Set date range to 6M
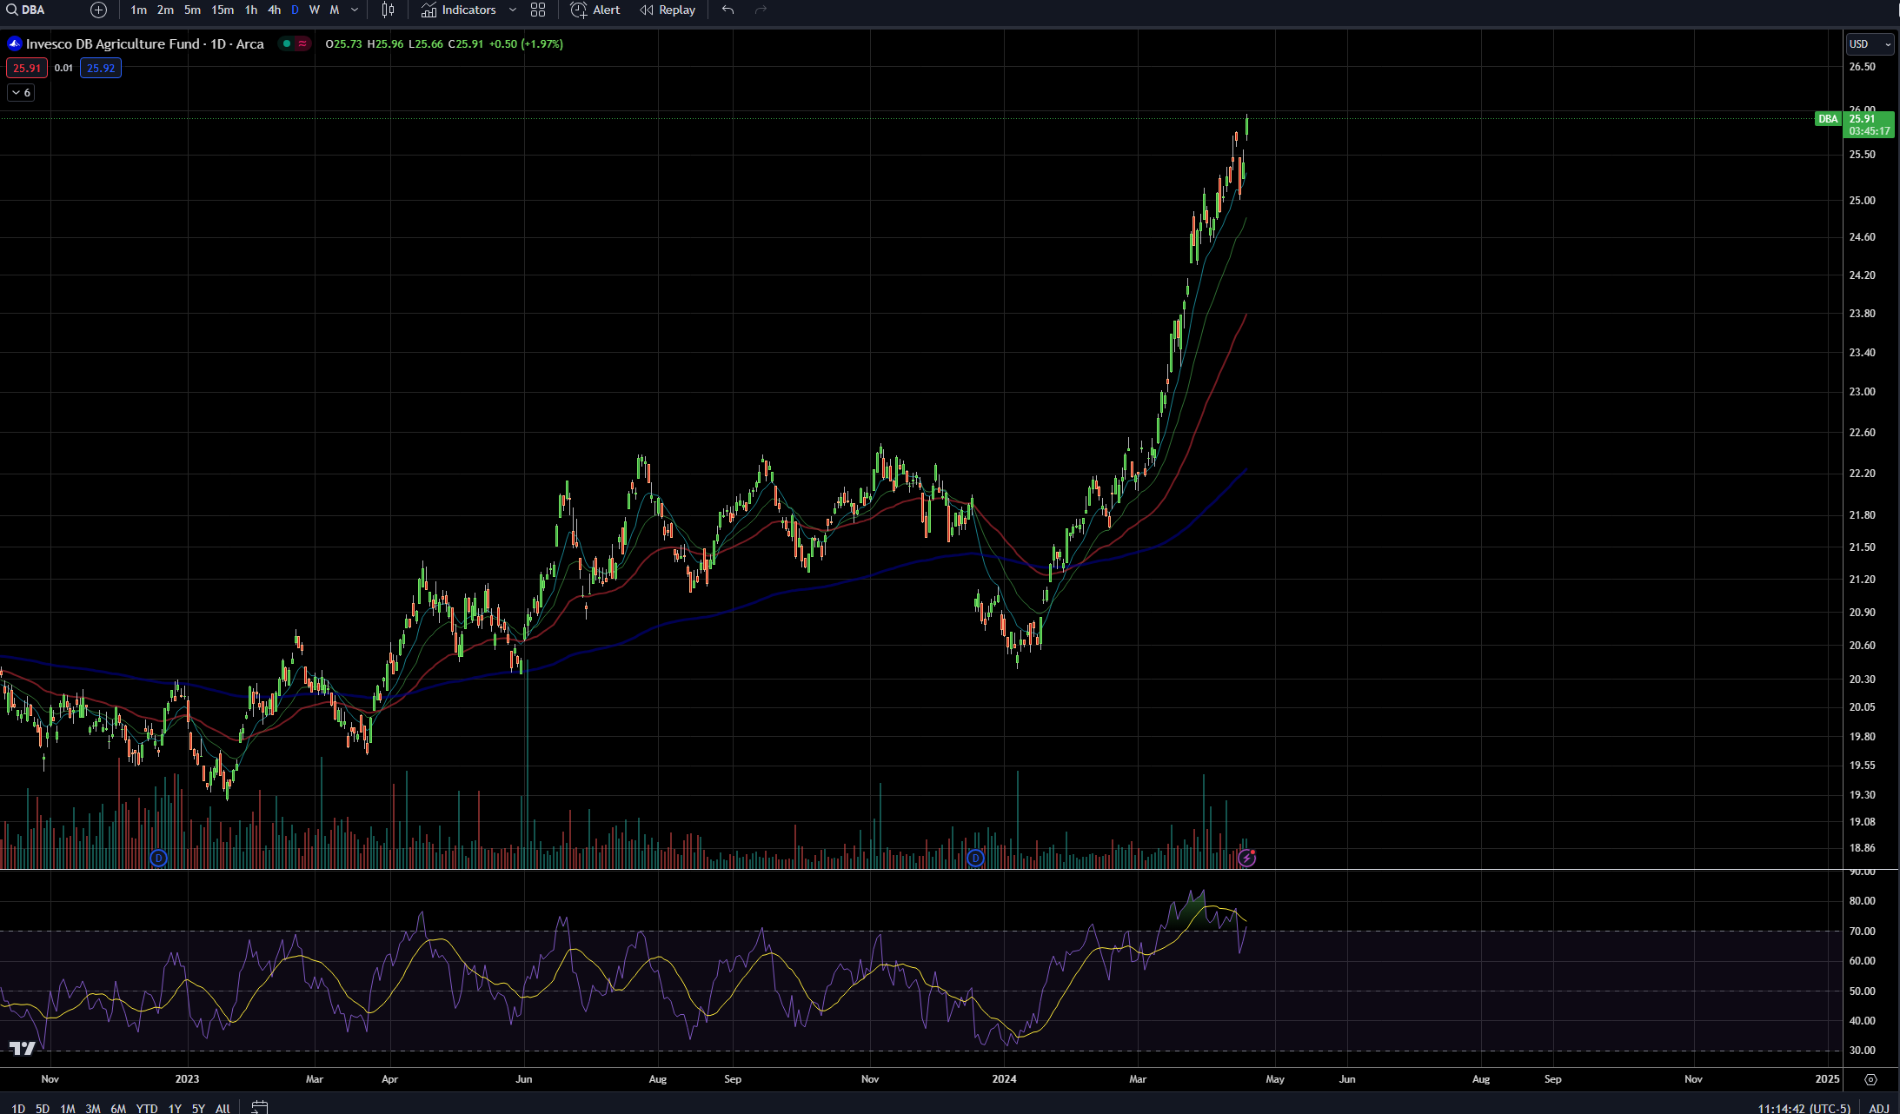The height and width of the screenshot is (1114, 1900). click(118, 1108)
